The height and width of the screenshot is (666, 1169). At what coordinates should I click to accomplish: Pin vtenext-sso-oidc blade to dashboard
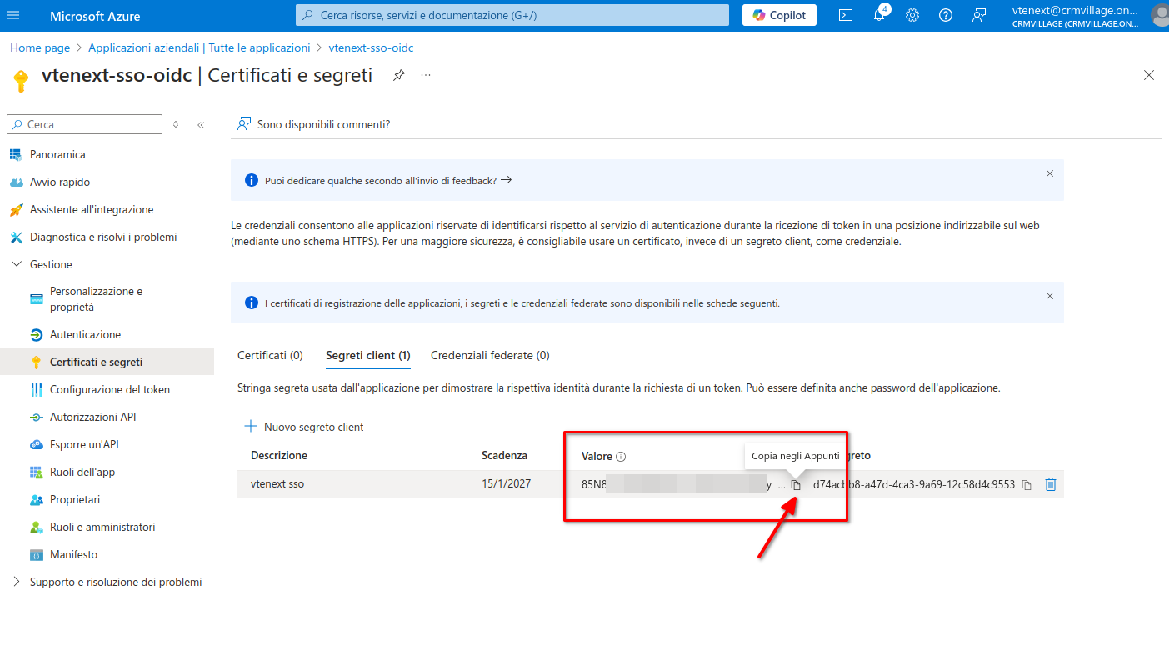(x=399, y=75)
